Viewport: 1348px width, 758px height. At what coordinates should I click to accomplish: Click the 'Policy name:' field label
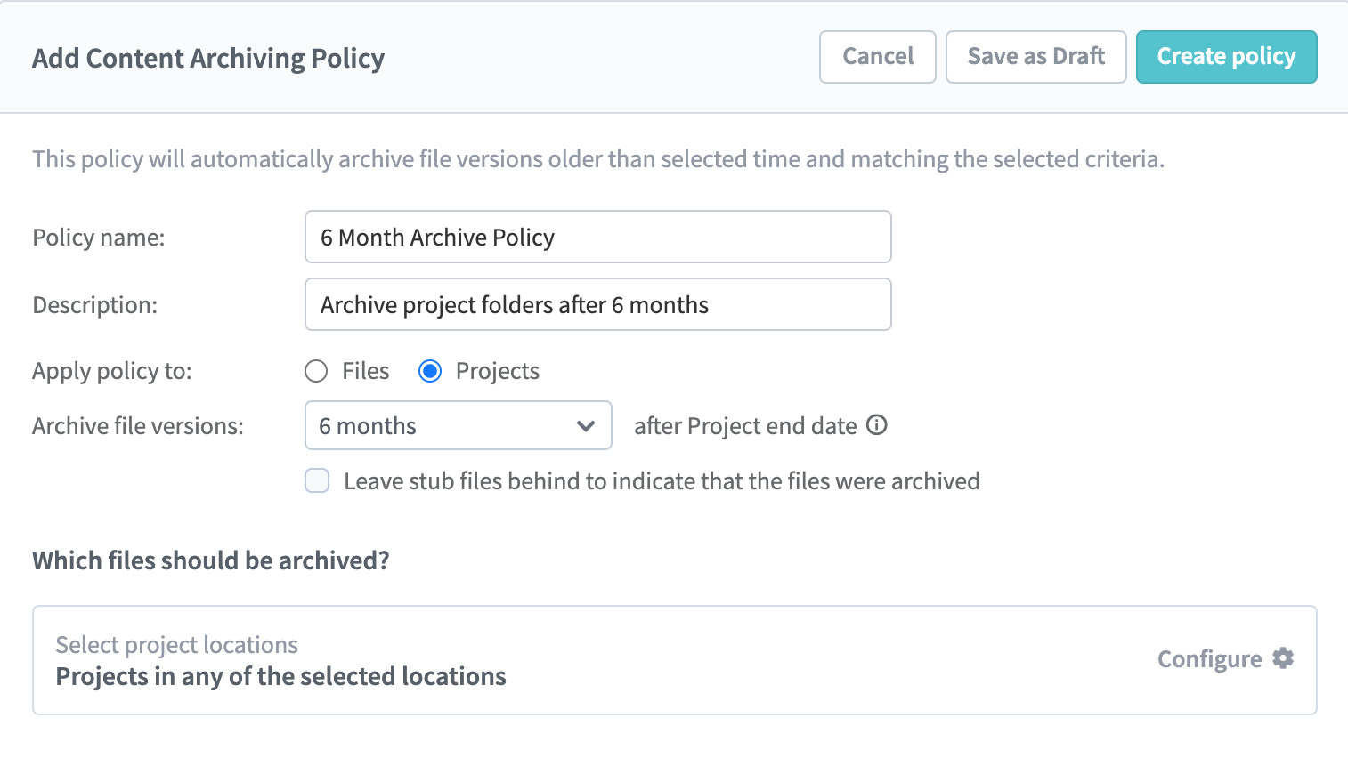pos(99,238)
